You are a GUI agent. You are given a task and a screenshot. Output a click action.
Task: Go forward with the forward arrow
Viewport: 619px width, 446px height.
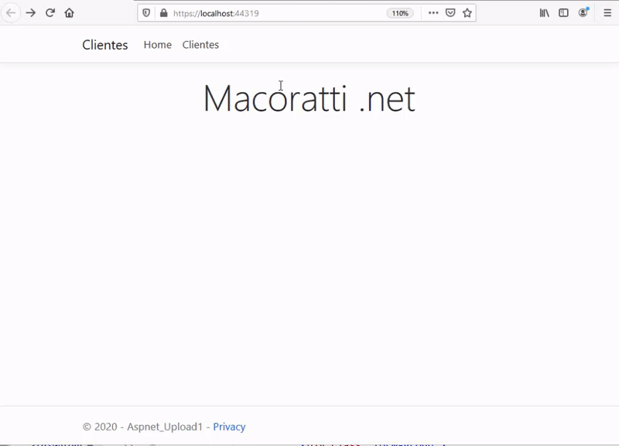click(30, 13)
